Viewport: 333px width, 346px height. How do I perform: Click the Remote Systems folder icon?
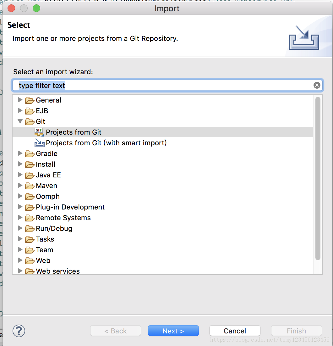[x=30, y=218]
